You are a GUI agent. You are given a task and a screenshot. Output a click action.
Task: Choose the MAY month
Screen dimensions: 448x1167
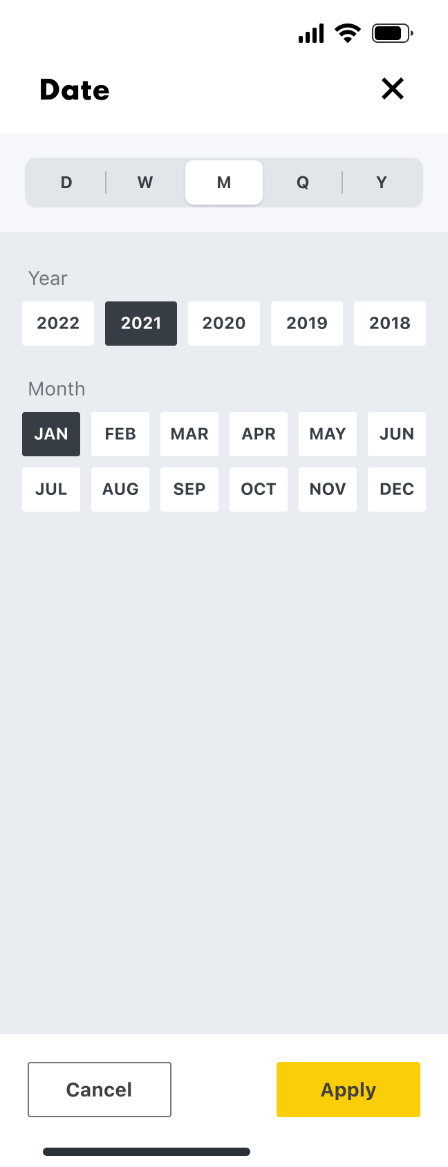pos(328,433)
